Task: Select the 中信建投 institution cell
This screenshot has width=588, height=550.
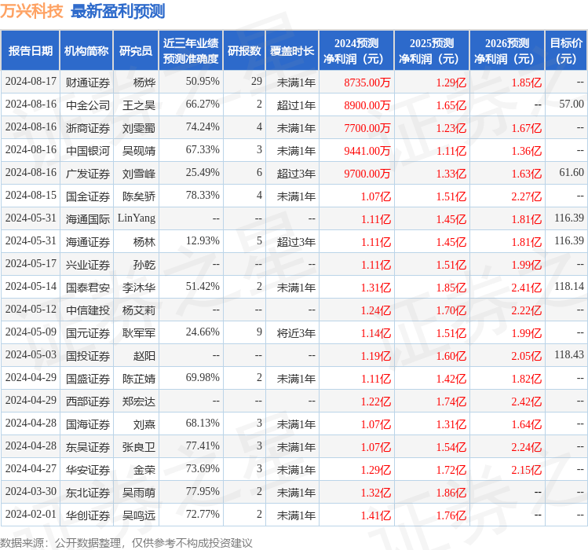Action: coord(88,310)
